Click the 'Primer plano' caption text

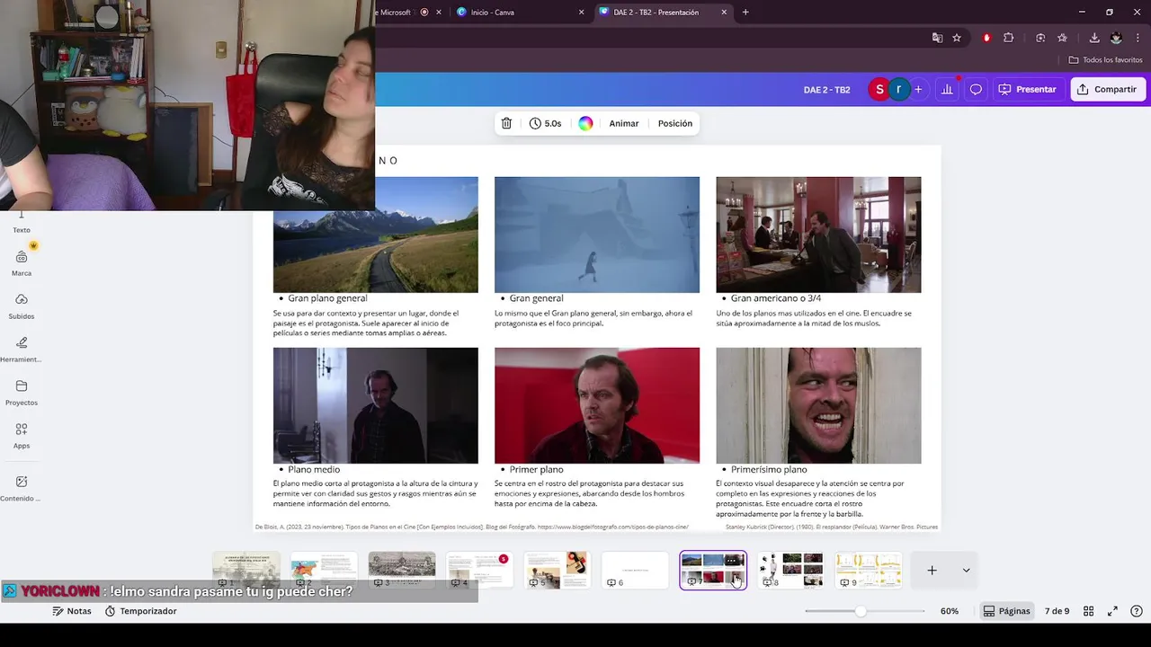[x=537, y=469]
